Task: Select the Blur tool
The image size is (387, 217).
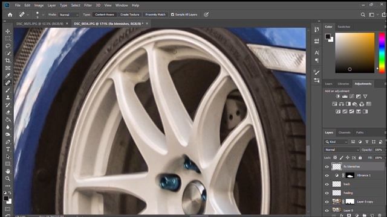Action: [8, 127]
